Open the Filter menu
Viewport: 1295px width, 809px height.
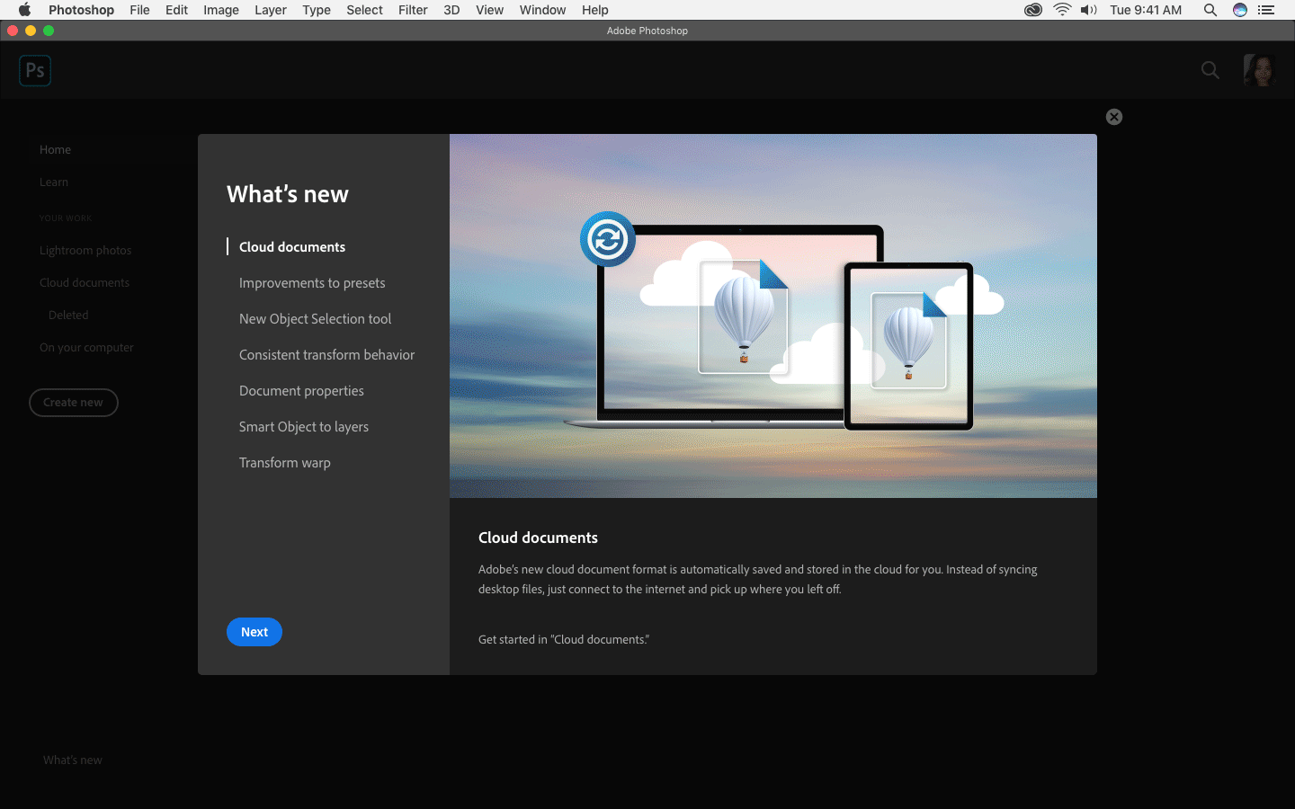(413, 10)
